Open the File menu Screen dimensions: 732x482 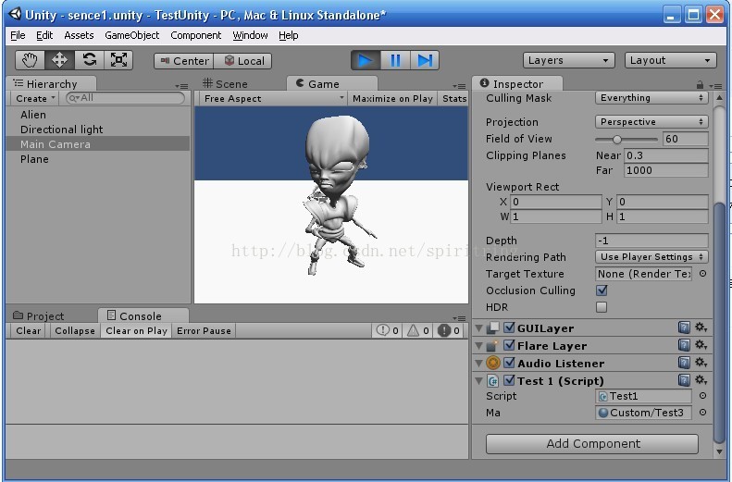[18, 35]
